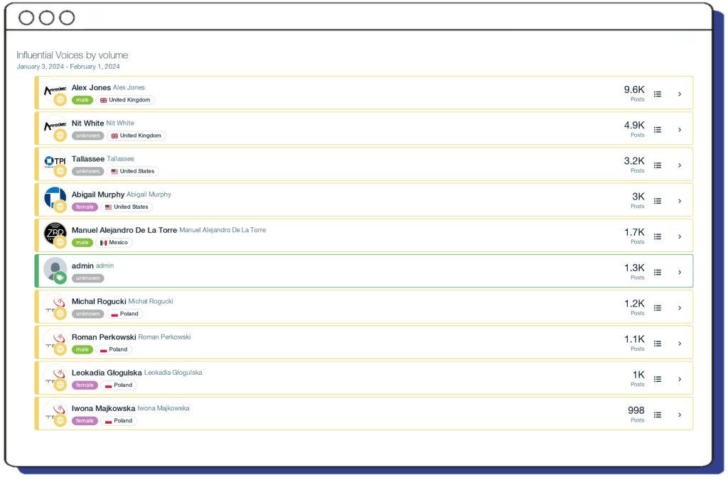Open list icon for Iwona Majkowska
Viewport: 728px width, 504px height.
pos(658,415)
